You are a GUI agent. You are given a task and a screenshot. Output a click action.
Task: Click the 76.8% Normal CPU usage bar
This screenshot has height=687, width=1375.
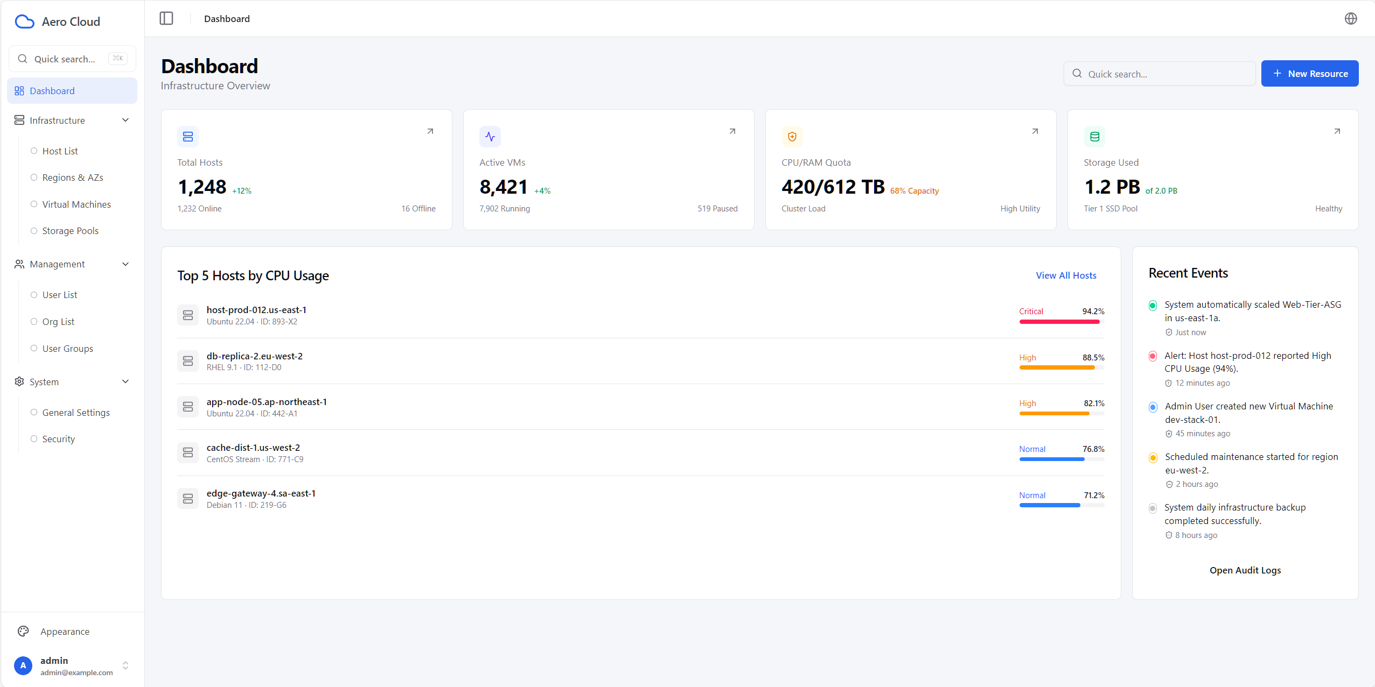[1062, 459]
